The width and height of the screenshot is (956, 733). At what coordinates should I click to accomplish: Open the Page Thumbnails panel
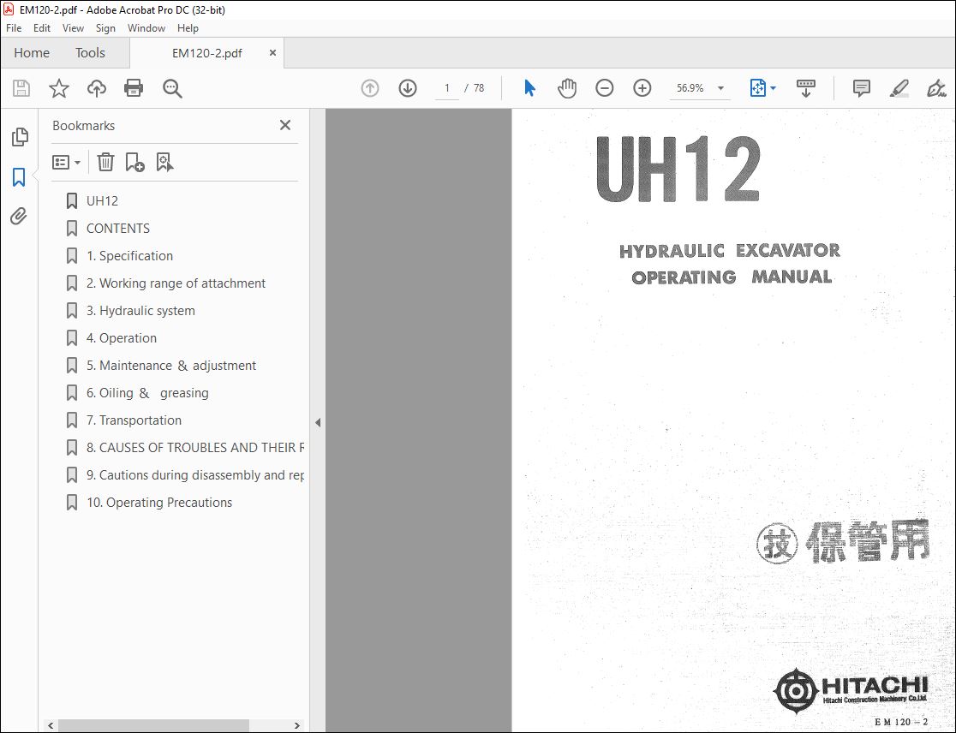(x=20, y=137)
